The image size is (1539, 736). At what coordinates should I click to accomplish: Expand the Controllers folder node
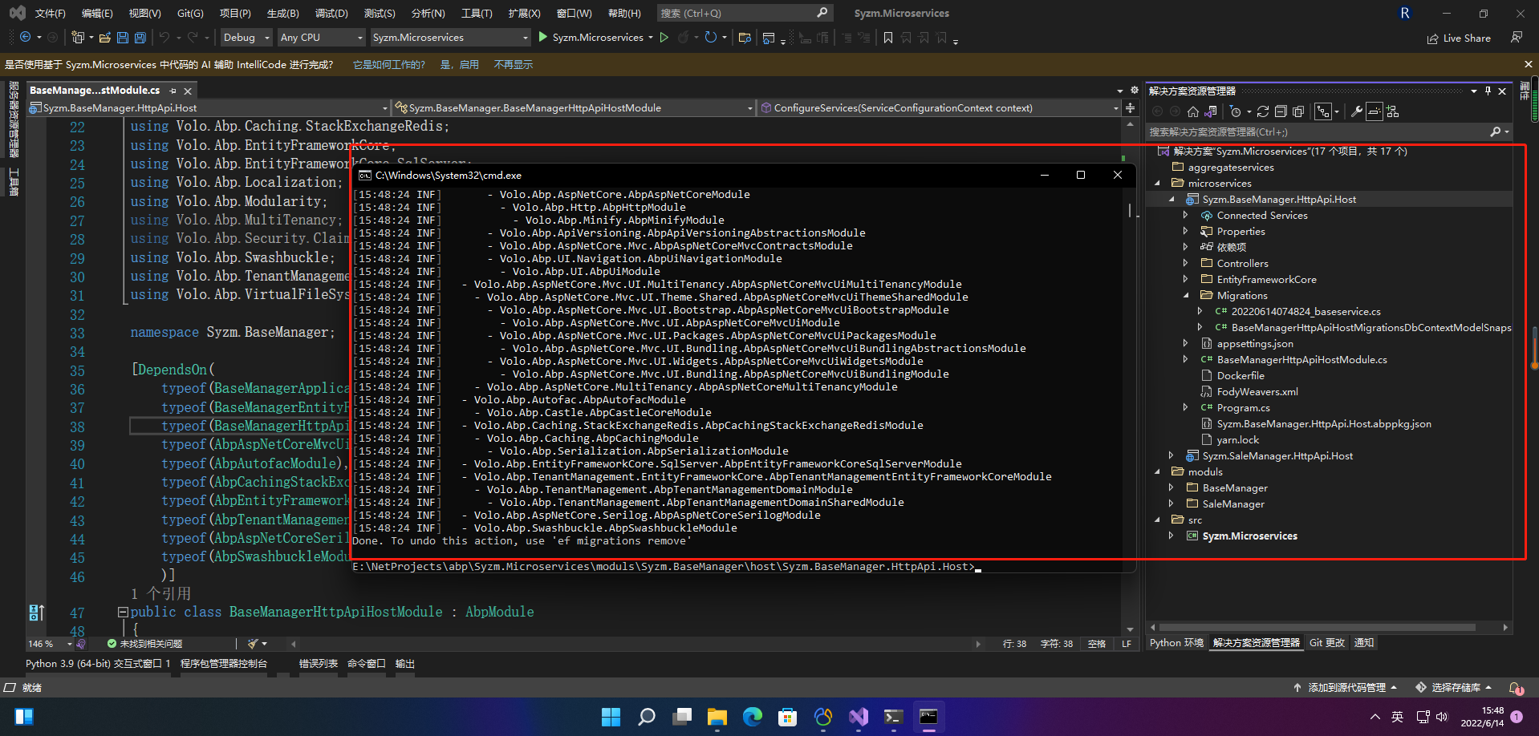tap(1186, 263)
